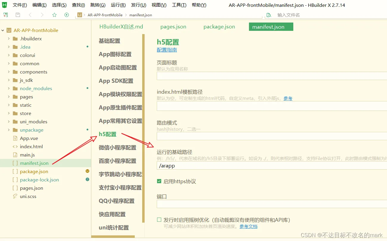Click manifest.json in the breadcrumb path
Viewport: 387px width, 241px height.
pos(141,15)
